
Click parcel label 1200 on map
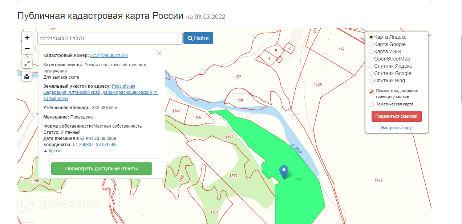[x=181, y=178]
